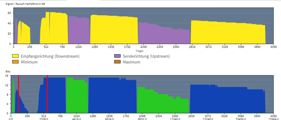Click the red marker near carrier 128
This screenshot has width=281, height=120.
[18, 94]
